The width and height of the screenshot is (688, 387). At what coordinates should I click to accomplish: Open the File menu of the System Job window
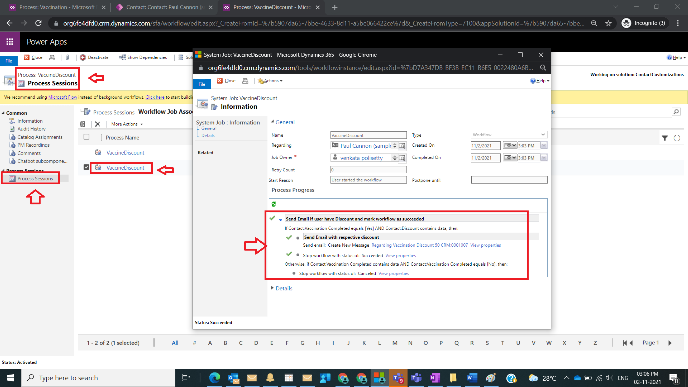tap(201, 84)
